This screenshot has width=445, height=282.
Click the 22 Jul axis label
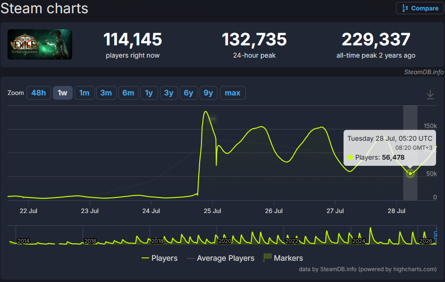[28, 211]
